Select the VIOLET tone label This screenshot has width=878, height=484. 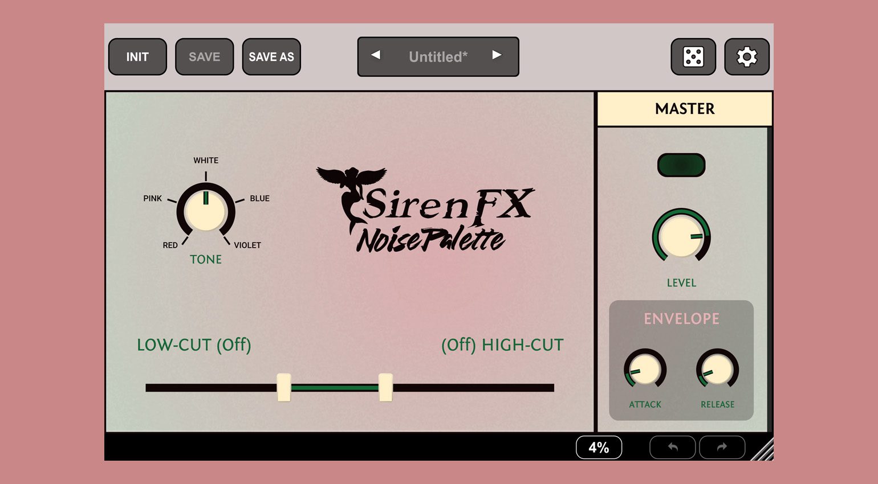click(247, 245)
